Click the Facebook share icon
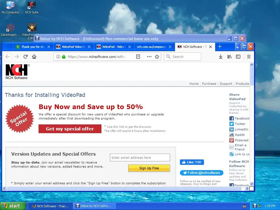This screenshot has width=280, height=210. pos(231,118)
